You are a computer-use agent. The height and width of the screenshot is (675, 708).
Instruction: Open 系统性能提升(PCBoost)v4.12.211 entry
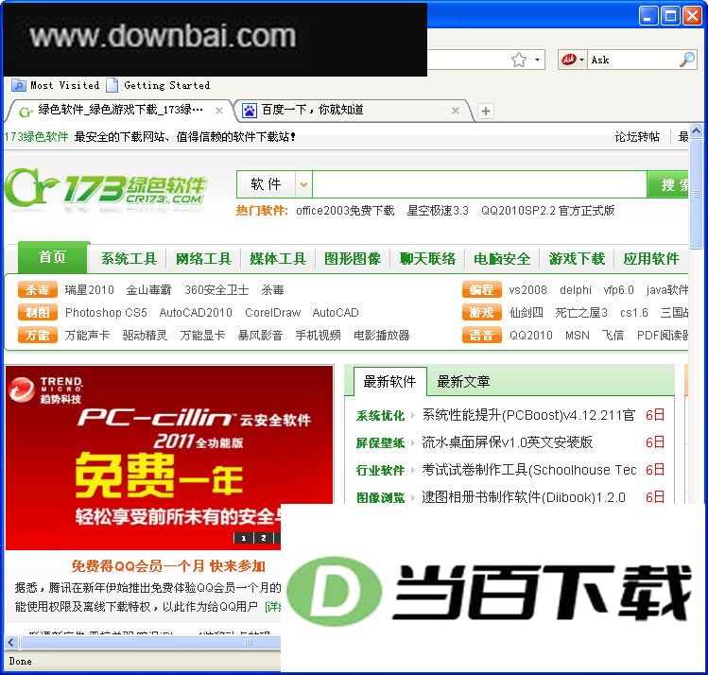(528, 415)
